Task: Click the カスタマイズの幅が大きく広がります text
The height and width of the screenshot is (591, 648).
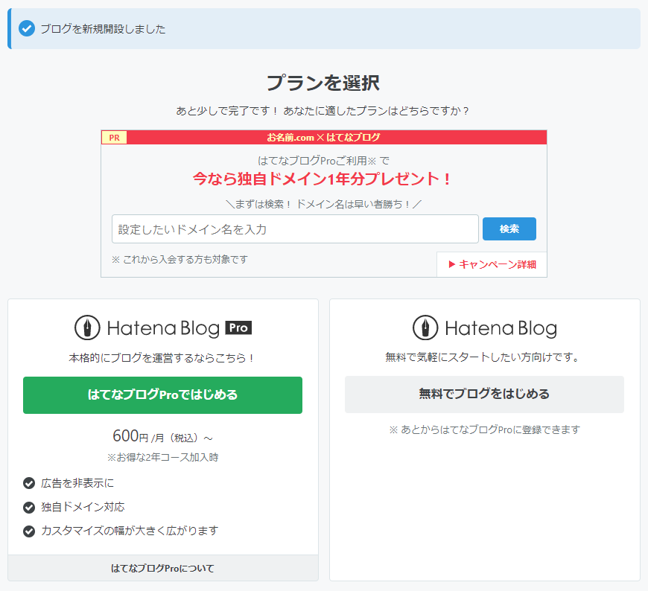Action: 130,531
